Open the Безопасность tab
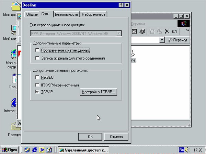Screen dimensions: 206x154 point(66,14)
